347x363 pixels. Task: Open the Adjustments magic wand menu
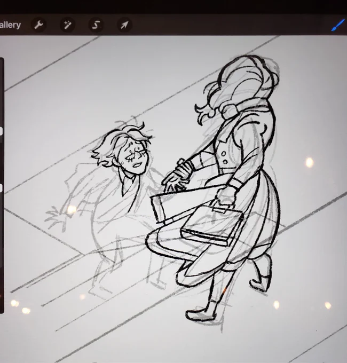67,25
